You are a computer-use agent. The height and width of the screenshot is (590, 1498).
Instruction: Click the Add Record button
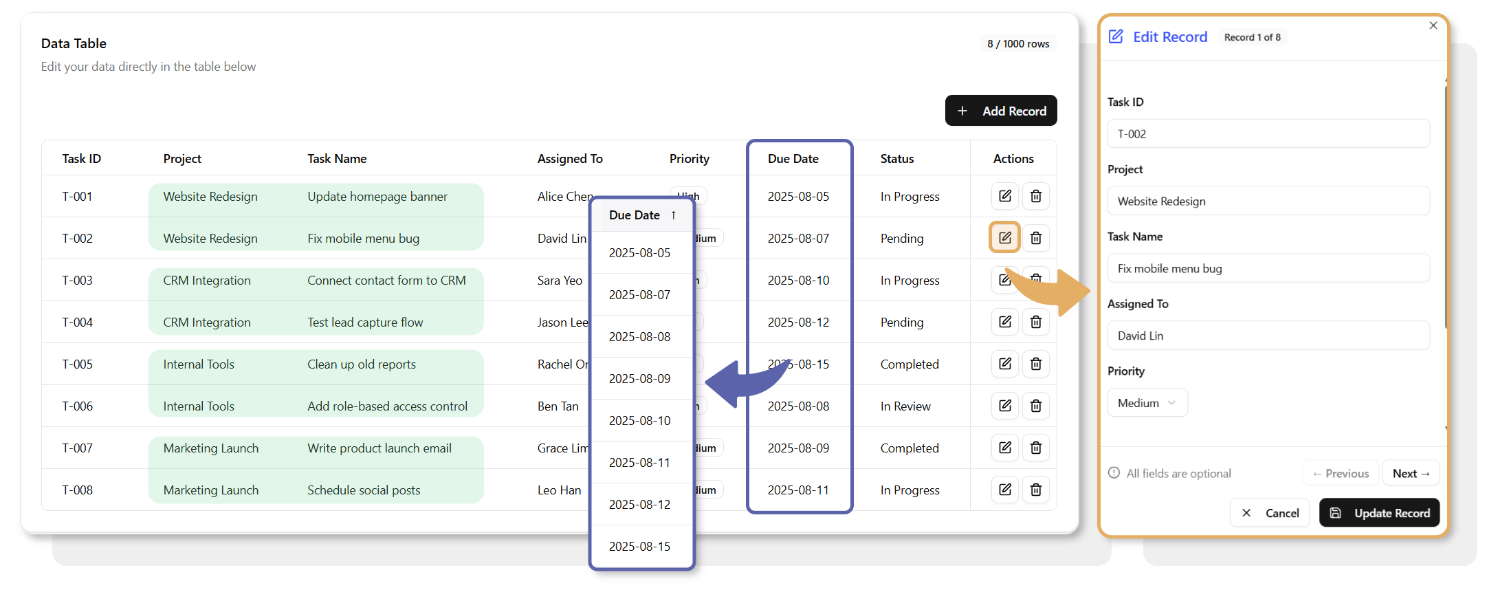tap(1001, 111)
